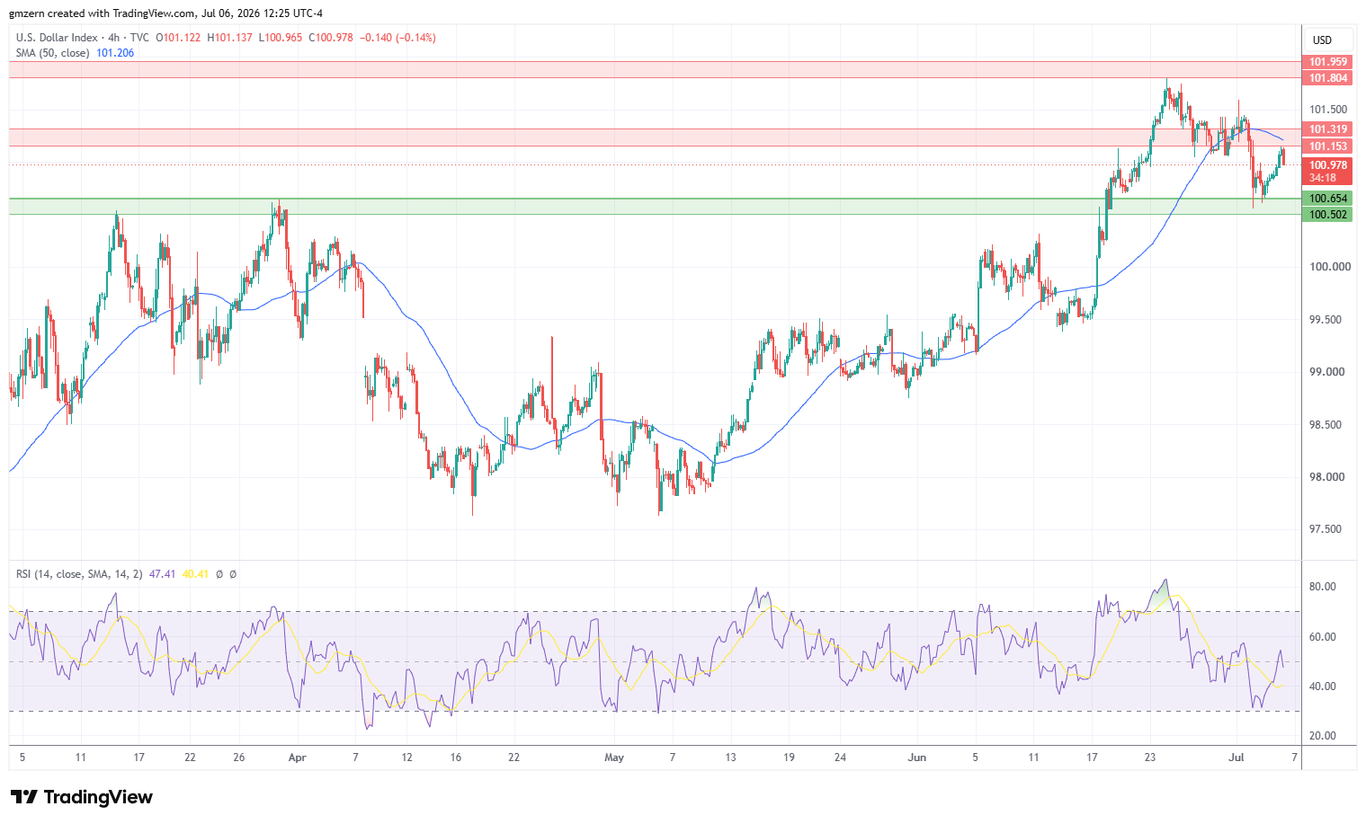Select the low price L100.965
This screenshot has height=824, width=1366.
tap(281, 38)
